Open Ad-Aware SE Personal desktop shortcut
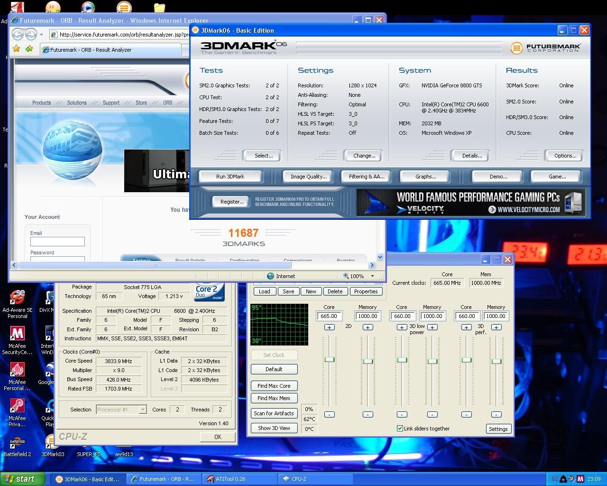The height and width of the screenshot is (486, 607). [x=17, y=305]
